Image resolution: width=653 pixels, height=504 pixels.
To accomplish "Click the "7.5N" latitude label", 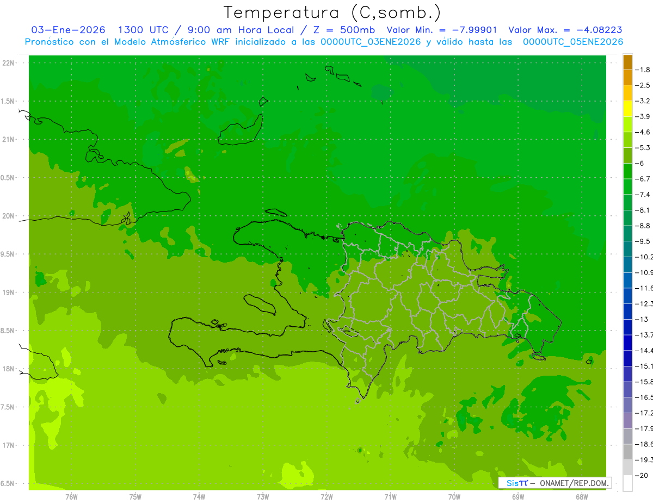I will coord(7,407).
